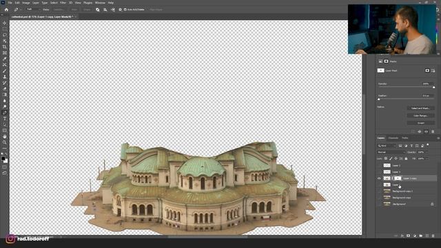441x248 pixels.
Task: Select the Lasso tool
Action: (x=5, y=35)
